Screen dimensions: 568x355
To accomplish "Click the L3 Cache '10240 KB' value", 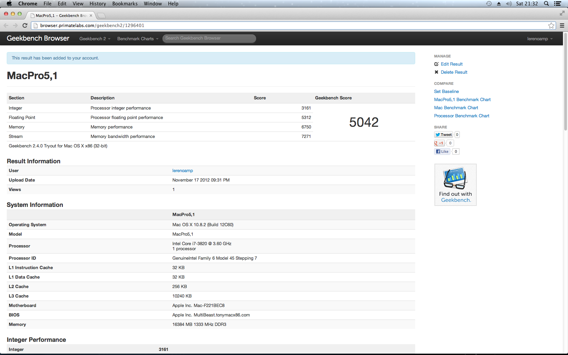I will pos(182,296).
